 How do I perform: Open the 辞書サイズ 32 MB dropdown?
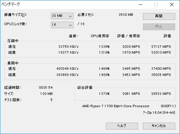(x=62, y=16)
